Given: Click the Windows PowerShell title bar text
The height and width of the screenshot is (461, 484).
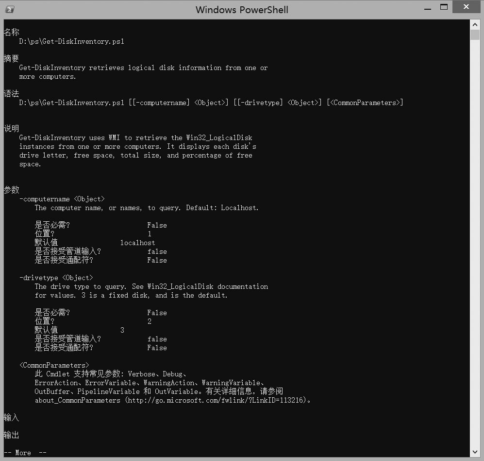Looking at the screenshot, I should point(242,10).
